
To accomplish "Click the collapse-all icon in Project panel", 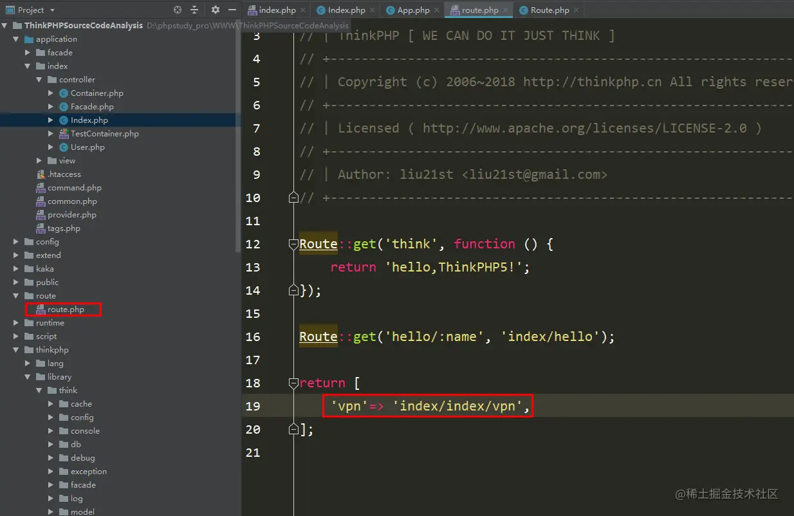I will coord(194,10).
